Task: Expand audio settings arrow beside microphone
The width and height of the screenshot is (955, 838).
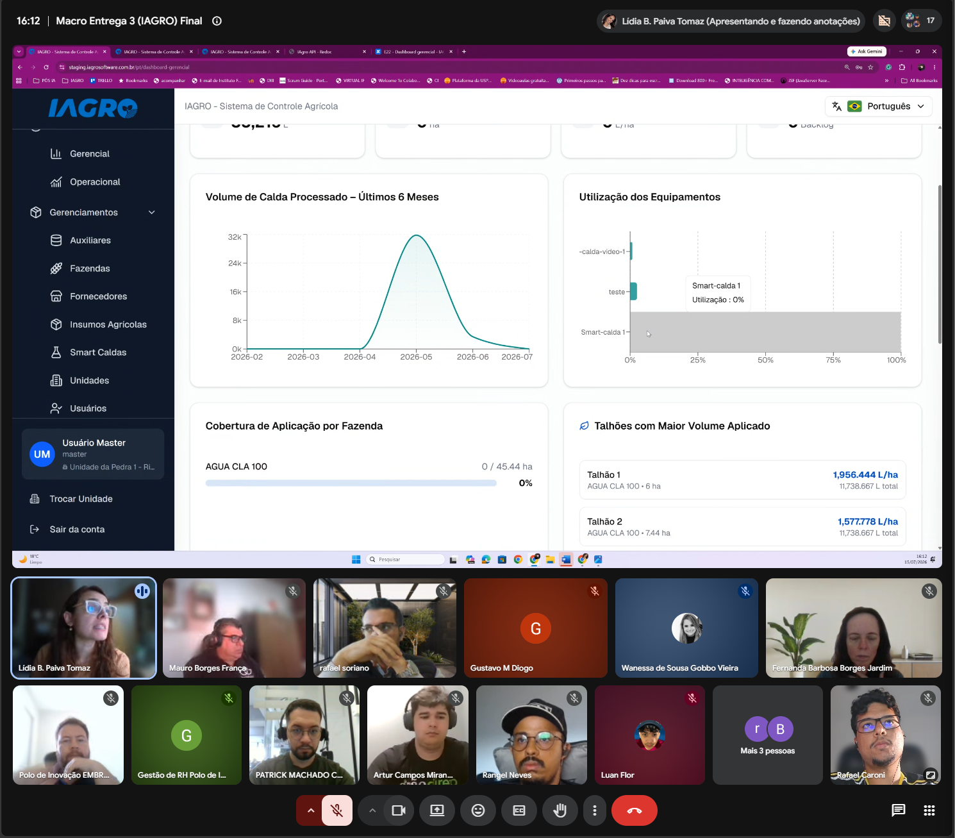Action: point(310,810)
